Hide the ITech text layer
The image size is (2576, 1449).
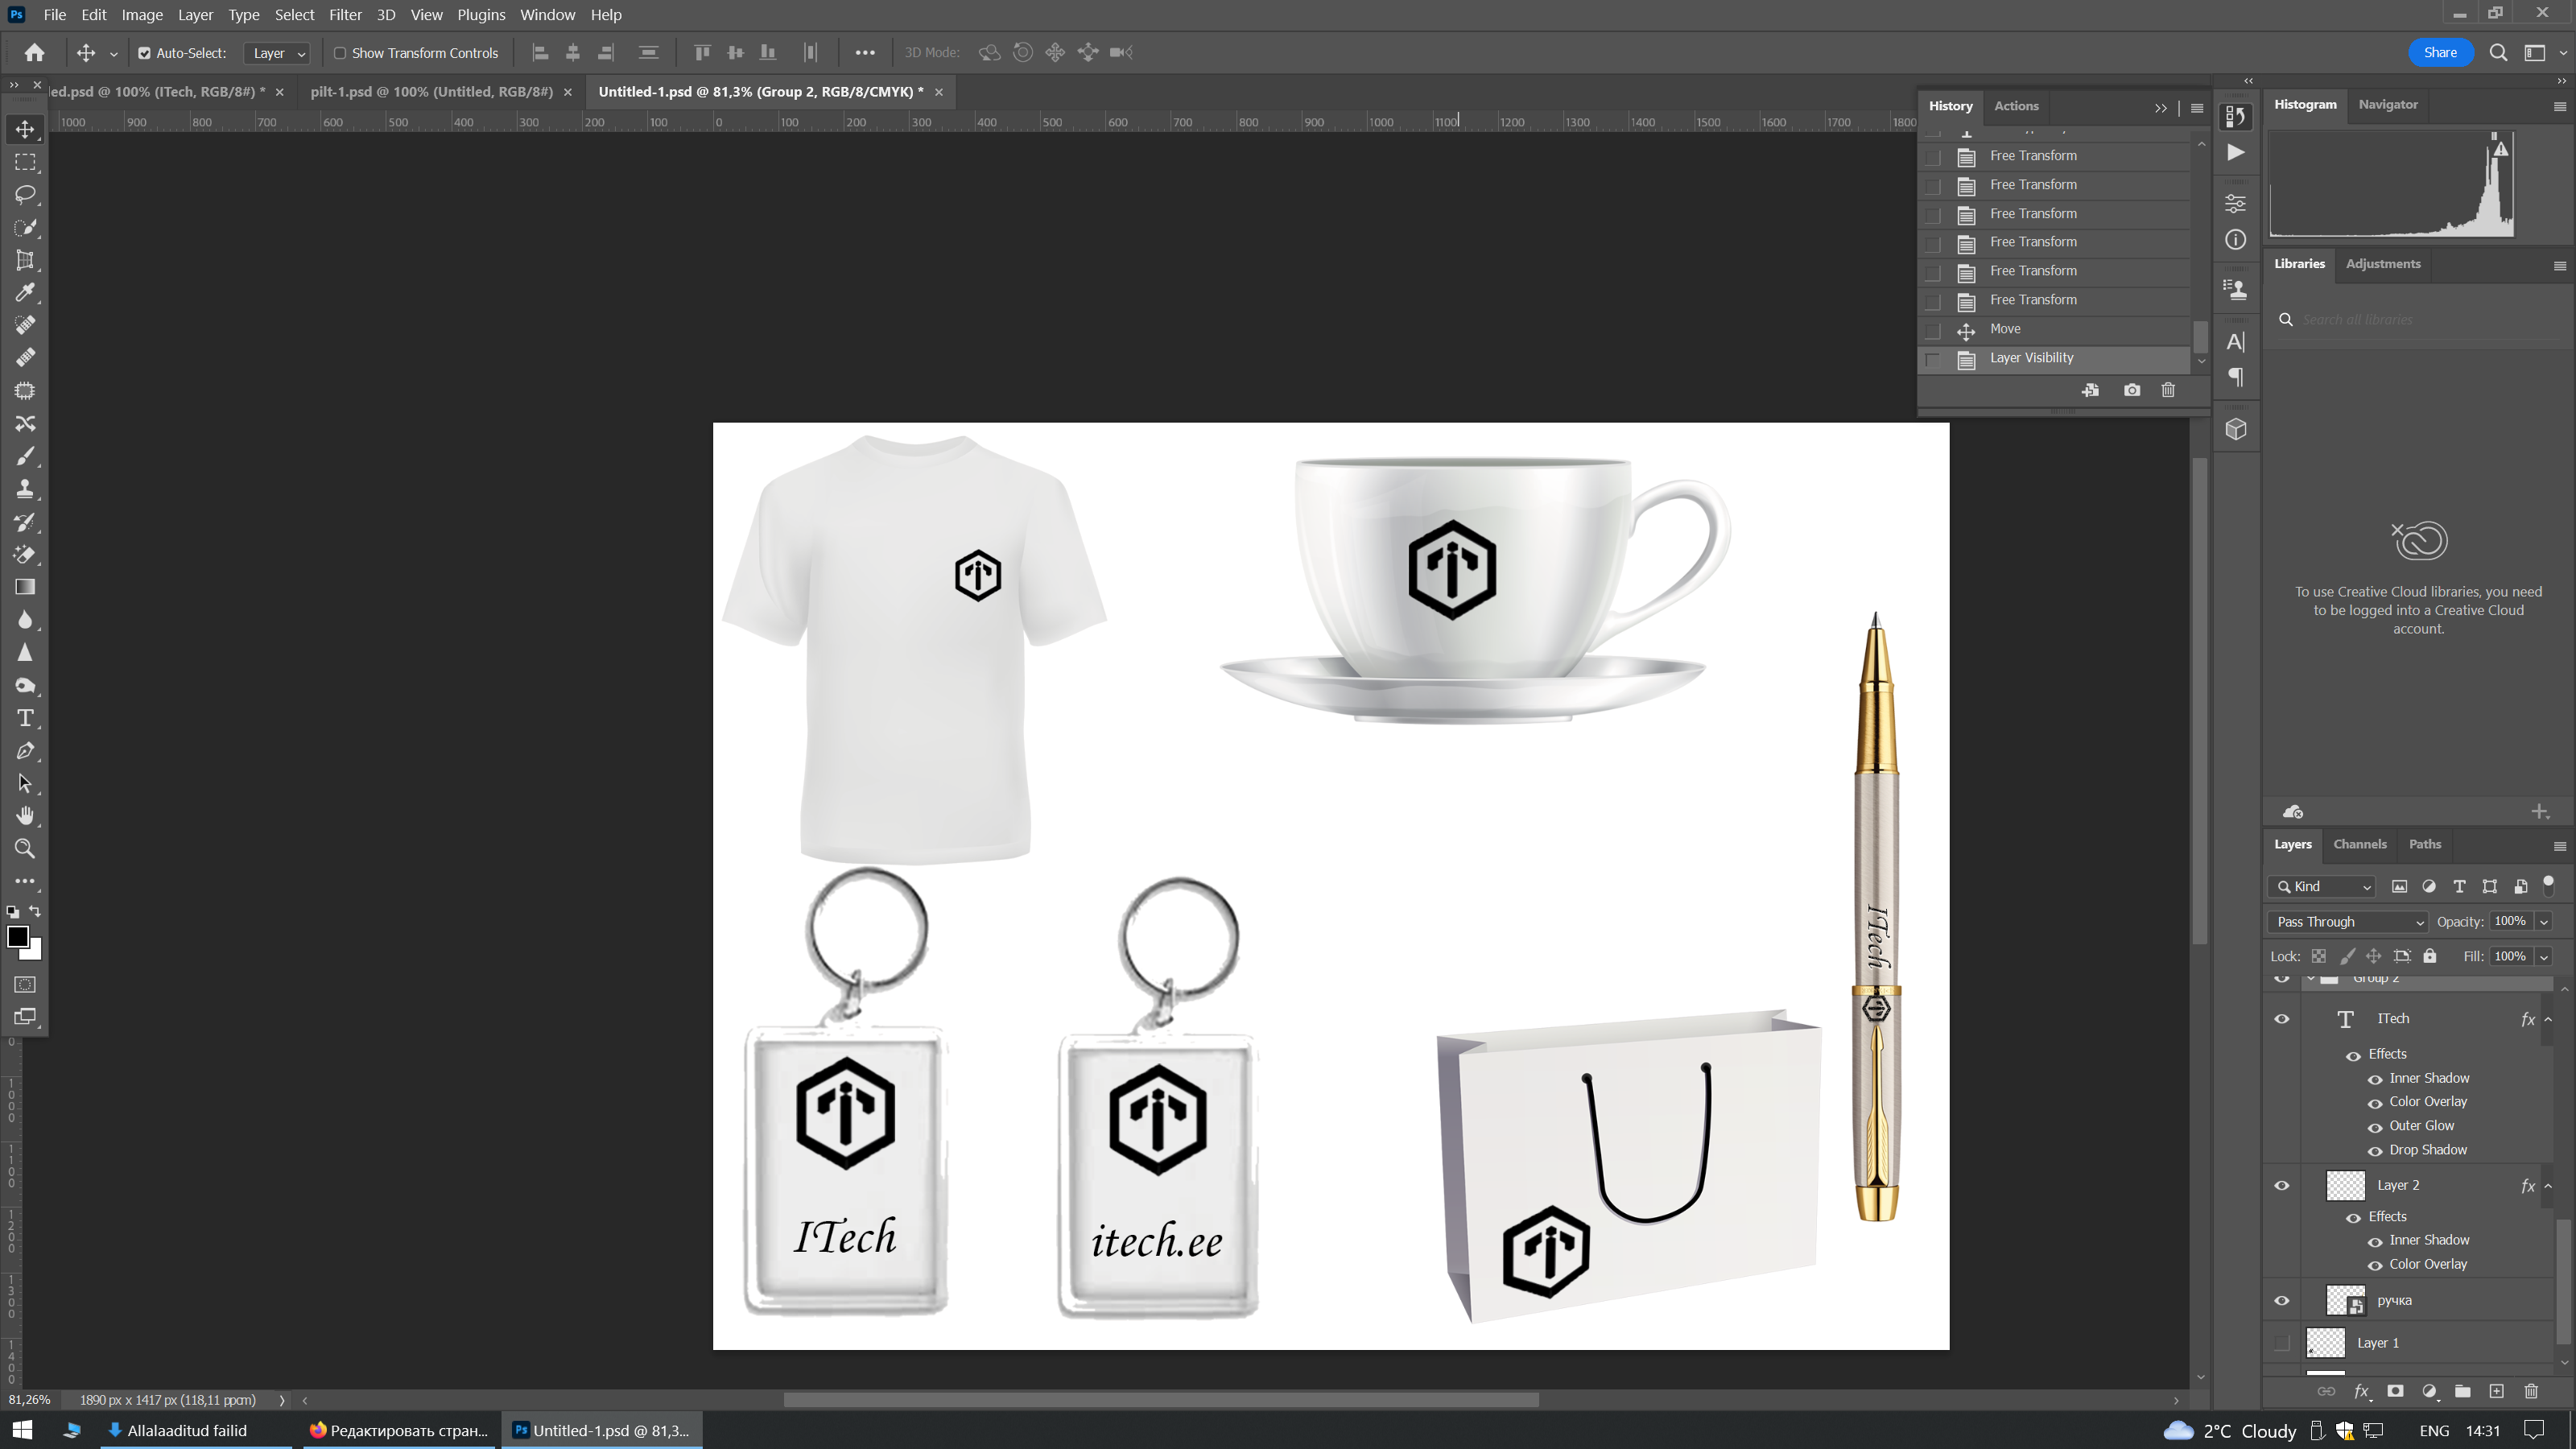[x=2282, y=1019]
